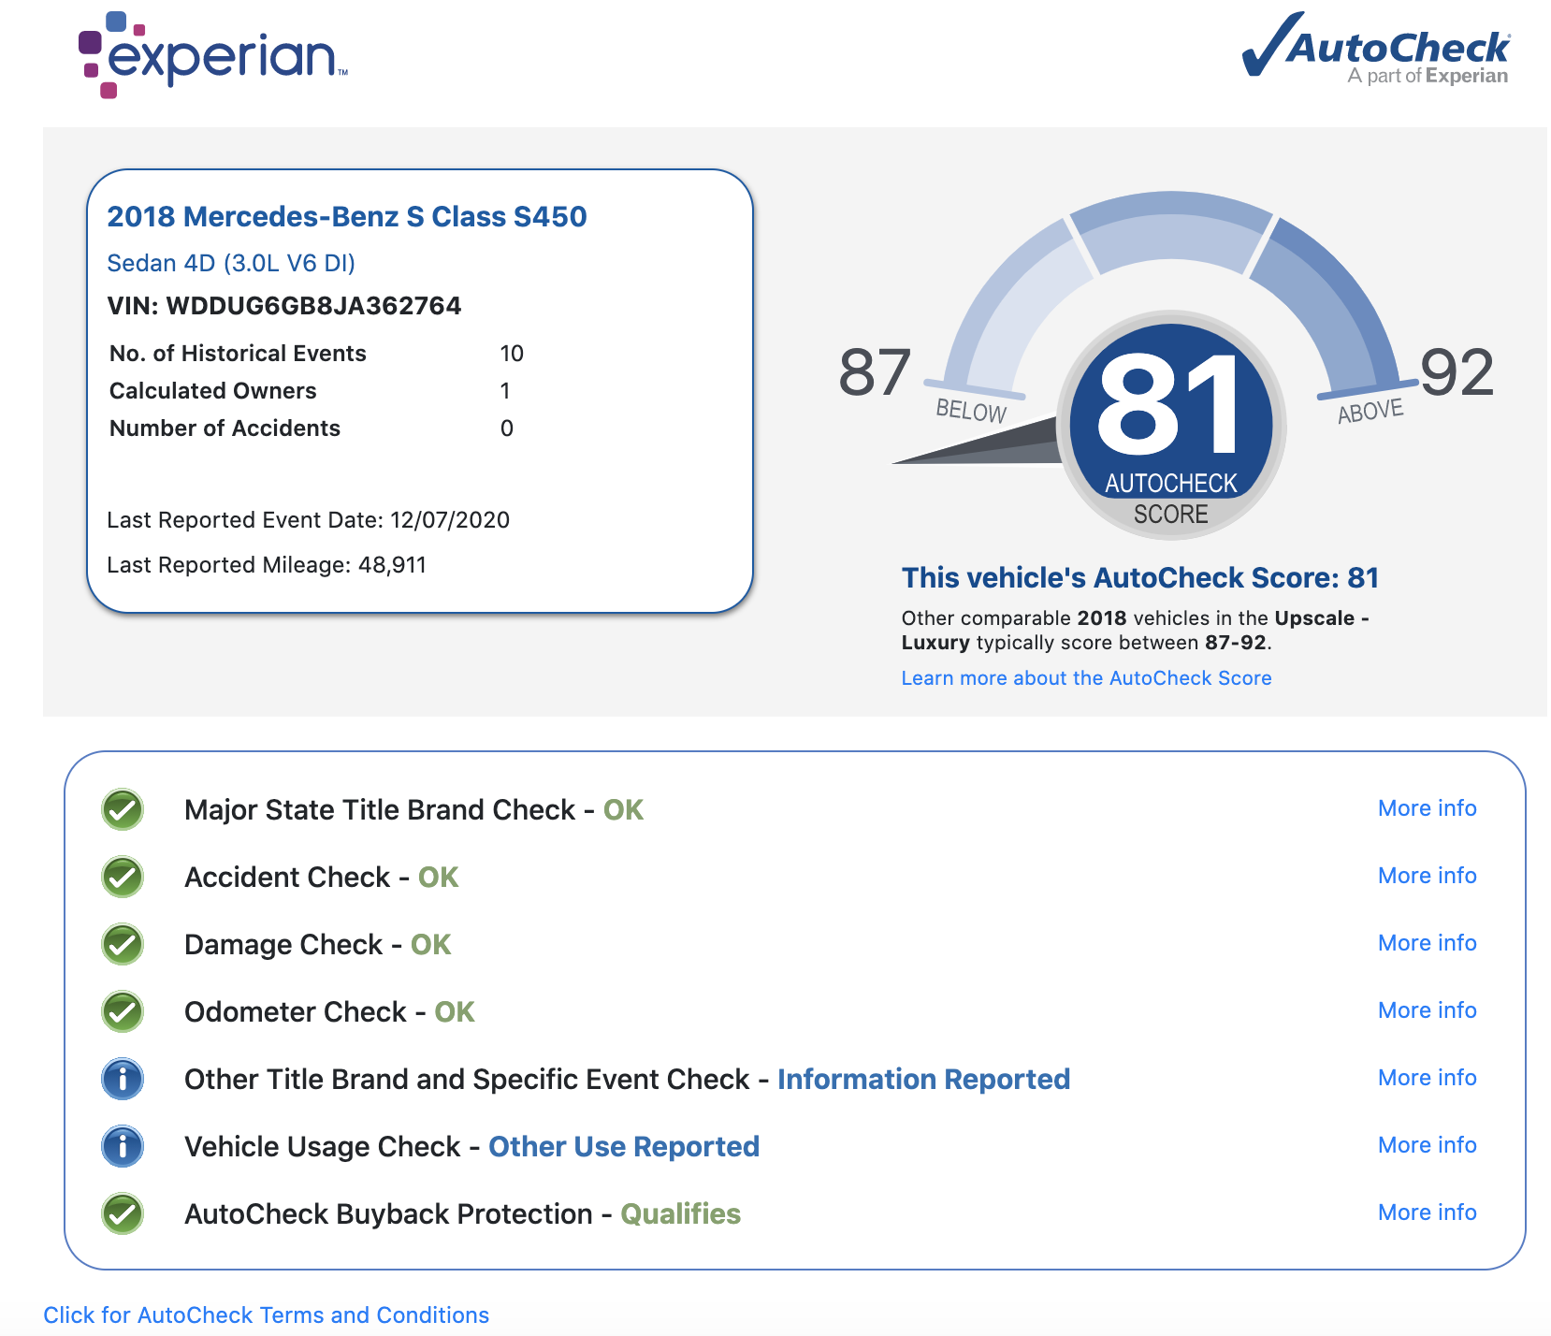The width and height of the screenshot is (1551, 1336).
Task: Click the OK status next to Accident Check
Action: [x=438, y=878]
